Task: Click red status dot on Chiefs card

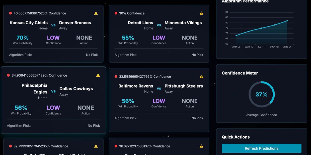Action: click(x=11, y=13)
